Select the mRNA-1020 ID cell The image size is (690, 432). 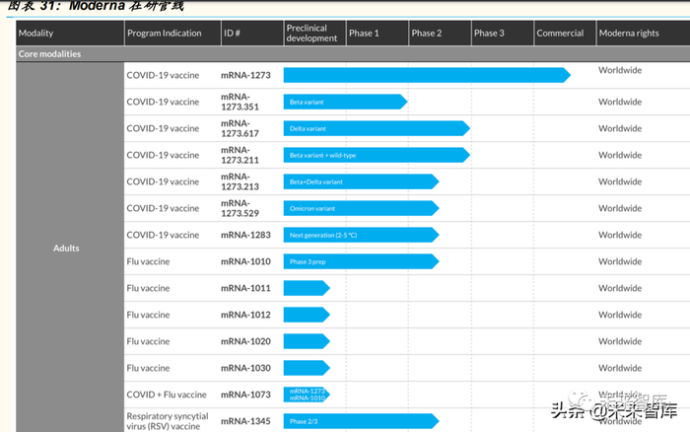(245, 341)
